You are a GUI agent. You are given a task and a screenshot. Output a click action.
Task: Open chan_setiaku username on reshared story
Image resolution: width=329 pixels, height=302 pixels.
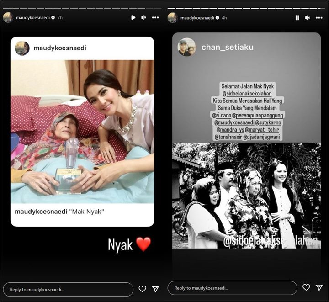[x=227, y=47]
